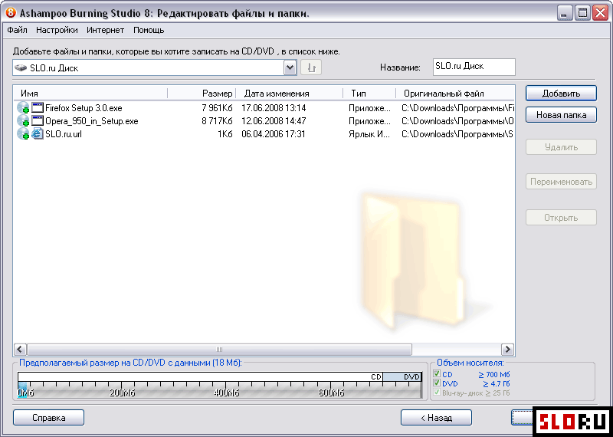Image resolution: width=613 pixels, height=437 pixels.
Task: Click the Blu-ray disc checkbox
Action: [x=437, y=393]
